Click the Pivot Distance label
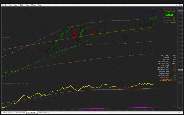This screenshot has width=184, height=115. coord(164,76)
